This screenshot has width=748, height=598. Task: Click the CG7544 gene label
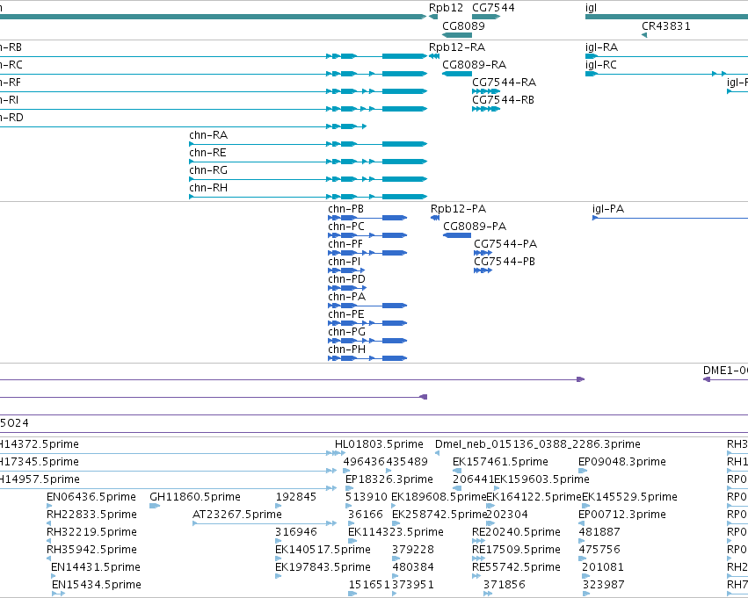click(493, 8)
